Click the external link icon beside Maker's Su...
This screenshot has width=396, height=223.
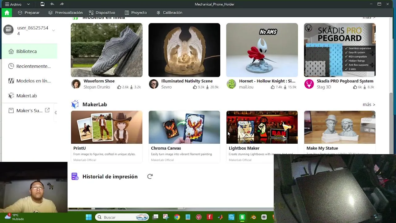[x=47, y=110]
